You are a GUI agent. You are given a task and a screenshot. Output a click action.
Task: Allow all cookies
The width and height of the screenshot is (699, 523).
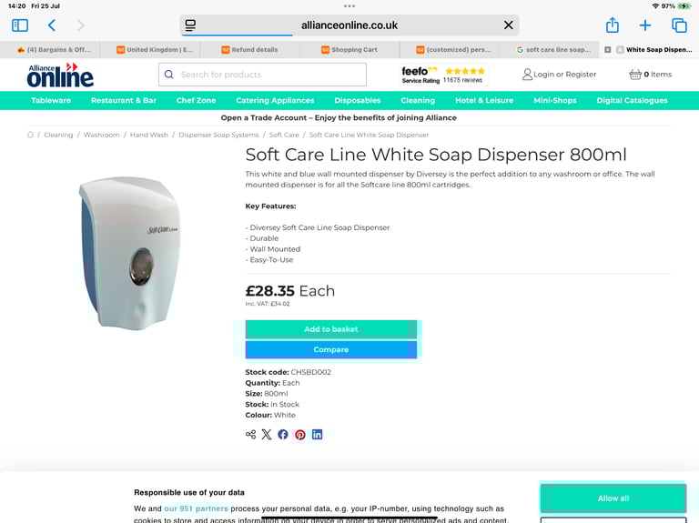[x=613, y=498]
